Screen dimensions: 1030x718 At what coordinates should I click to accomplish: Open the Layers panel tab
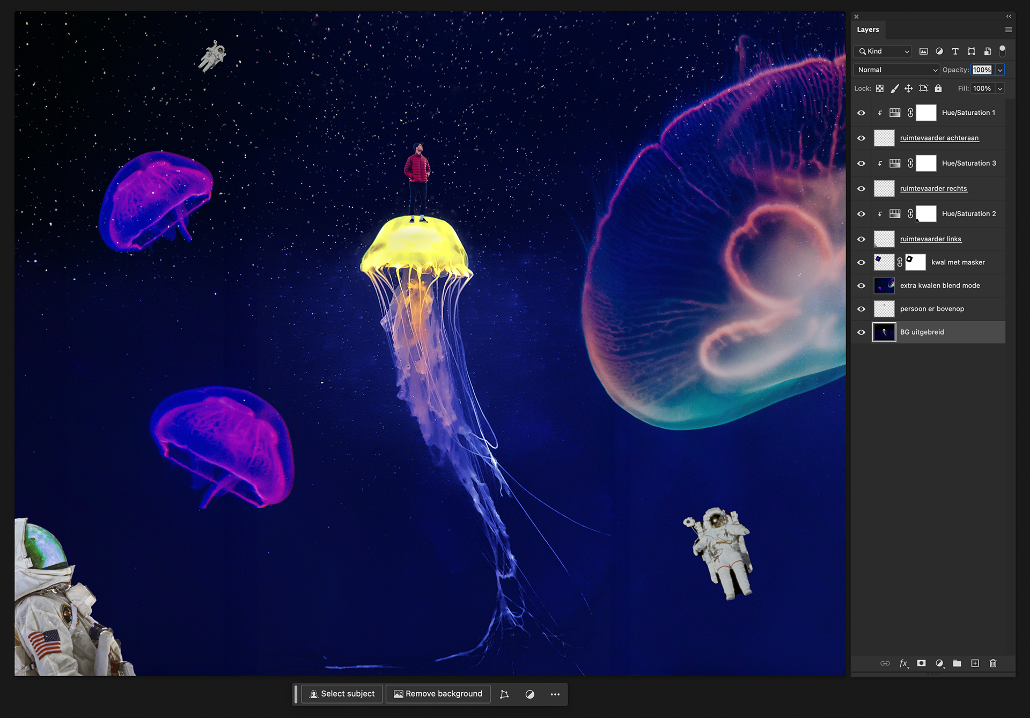(x=867, y=29)
